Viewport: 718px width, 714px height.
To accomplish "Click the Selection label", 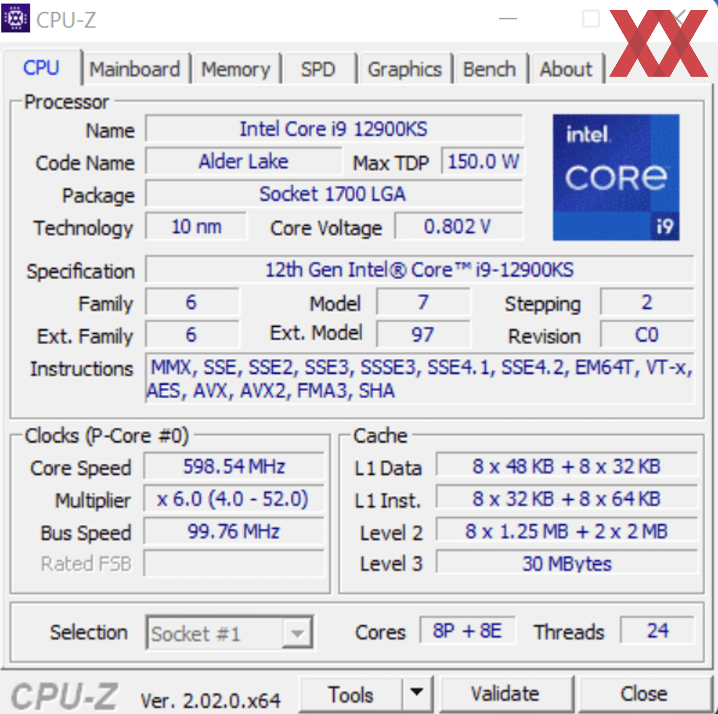I will point(89,633).
